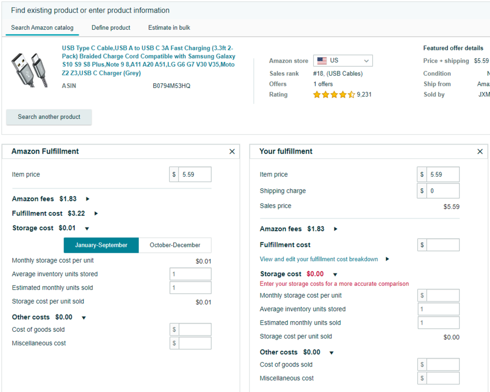The width and height of the screenshot is (490, 392).
Task: Click the Sales price $5.59 value
Action: 451,207
